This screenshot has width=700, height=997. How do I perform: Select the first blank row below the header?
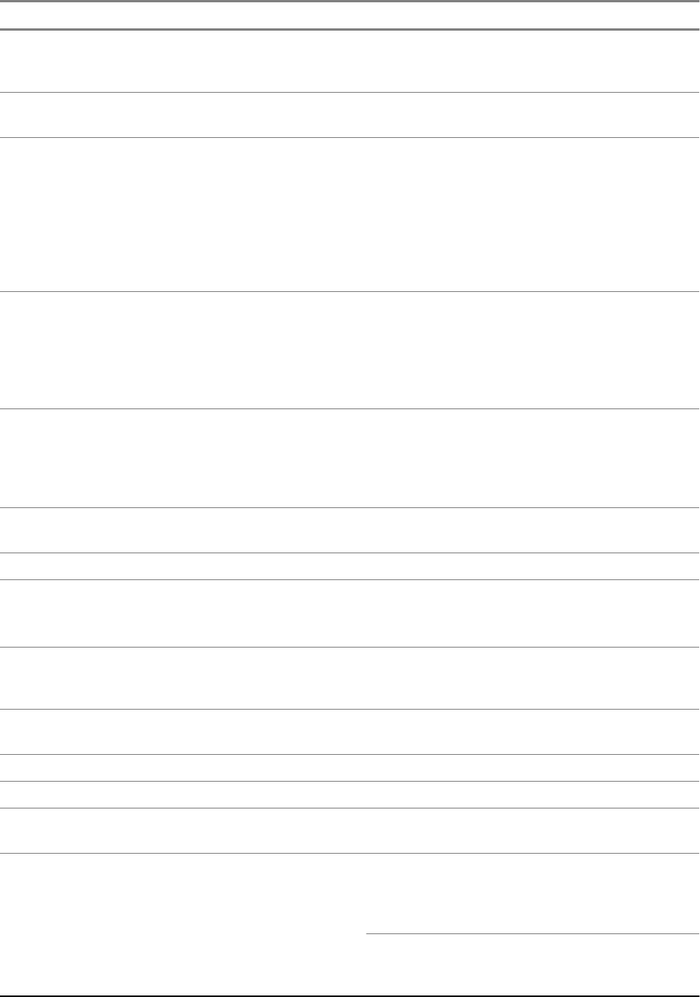pyautogui.click(x=350, y=61)
